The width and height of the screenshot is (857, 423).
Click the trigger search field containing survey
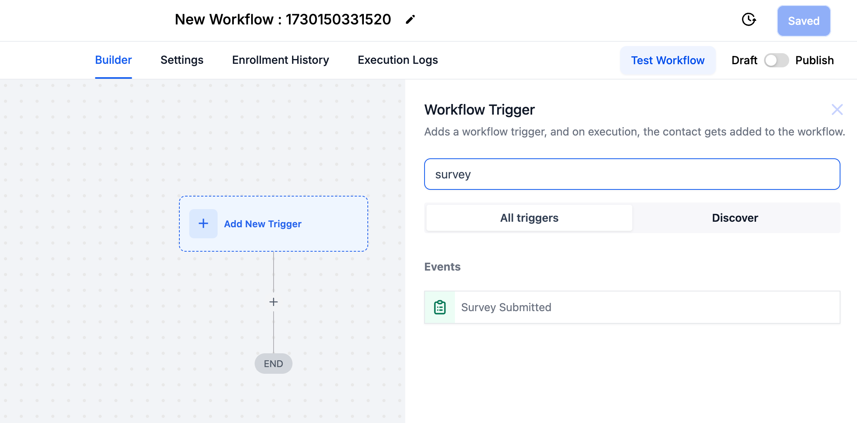[x=632, y=174]
